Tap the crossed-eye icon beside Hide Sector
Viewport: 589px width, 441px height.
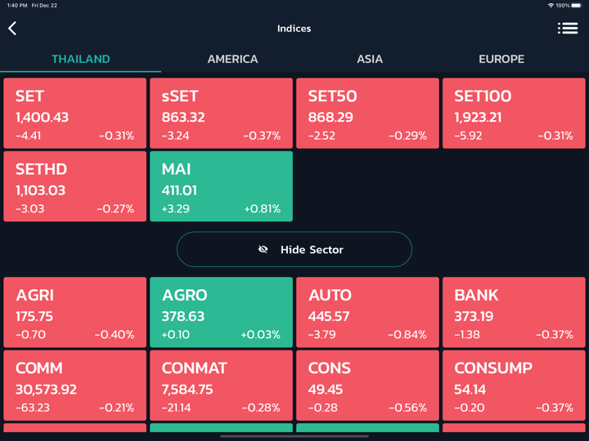(x=263, y=250)
